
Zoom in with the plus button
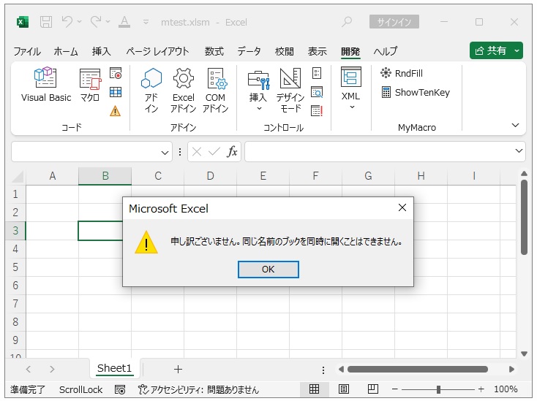481,389
